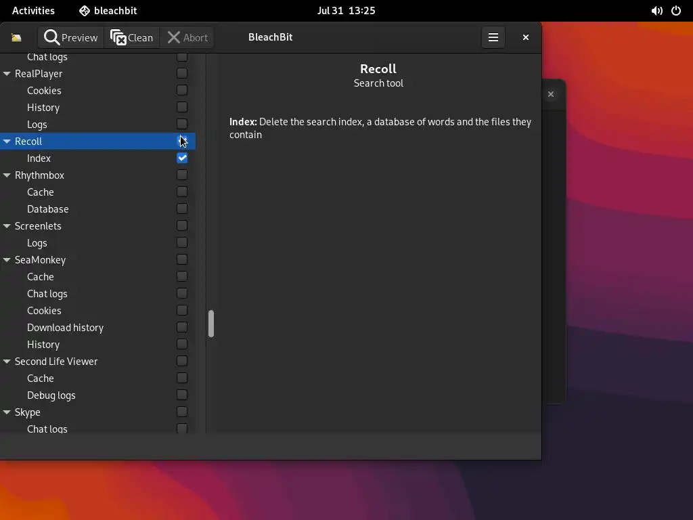The width and height of the screenshot is (693, 520).
Task: Enable Screenlets Logs checkbox
Action: (x=182, y=242)
